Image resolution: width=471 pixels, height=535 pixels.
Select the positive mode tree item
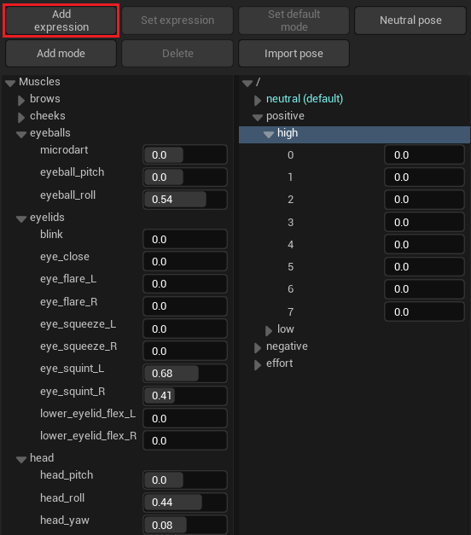[285, 116]
